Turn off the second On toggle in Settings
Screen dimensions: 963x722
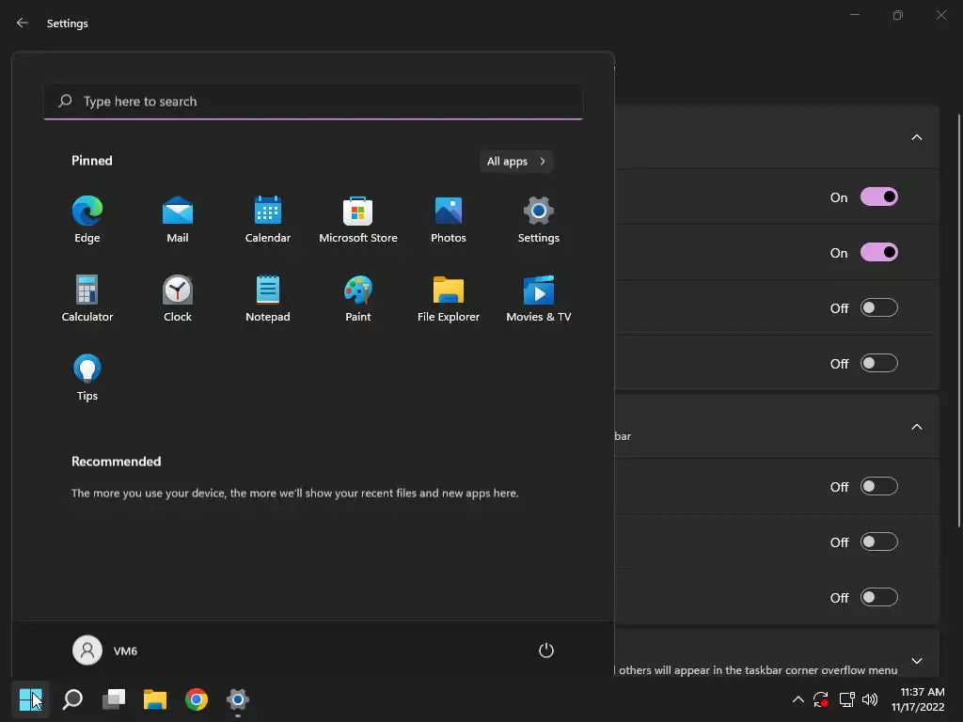tap(879, 252)
